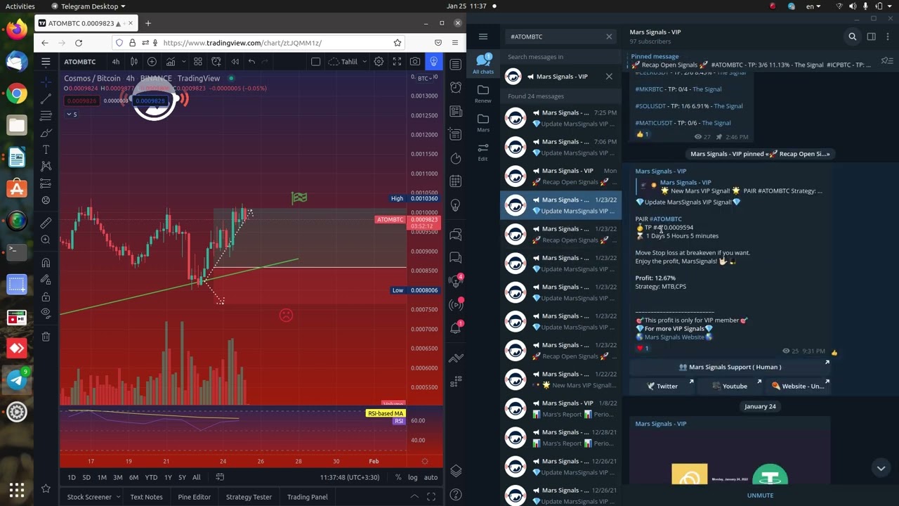Open the economic calendar panel icon
899x506 pixels.
click(x=456, y=181)
